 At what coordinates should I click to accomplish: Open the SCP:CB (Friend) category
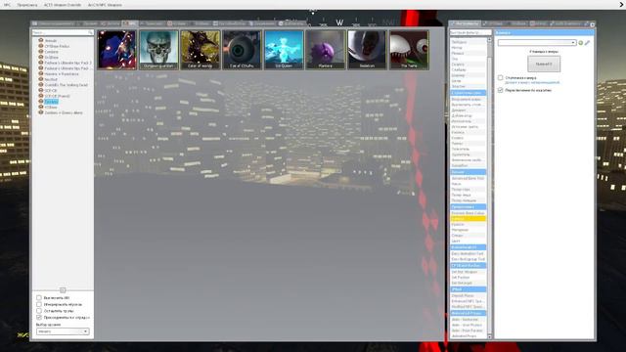click(x=57, y=96)
